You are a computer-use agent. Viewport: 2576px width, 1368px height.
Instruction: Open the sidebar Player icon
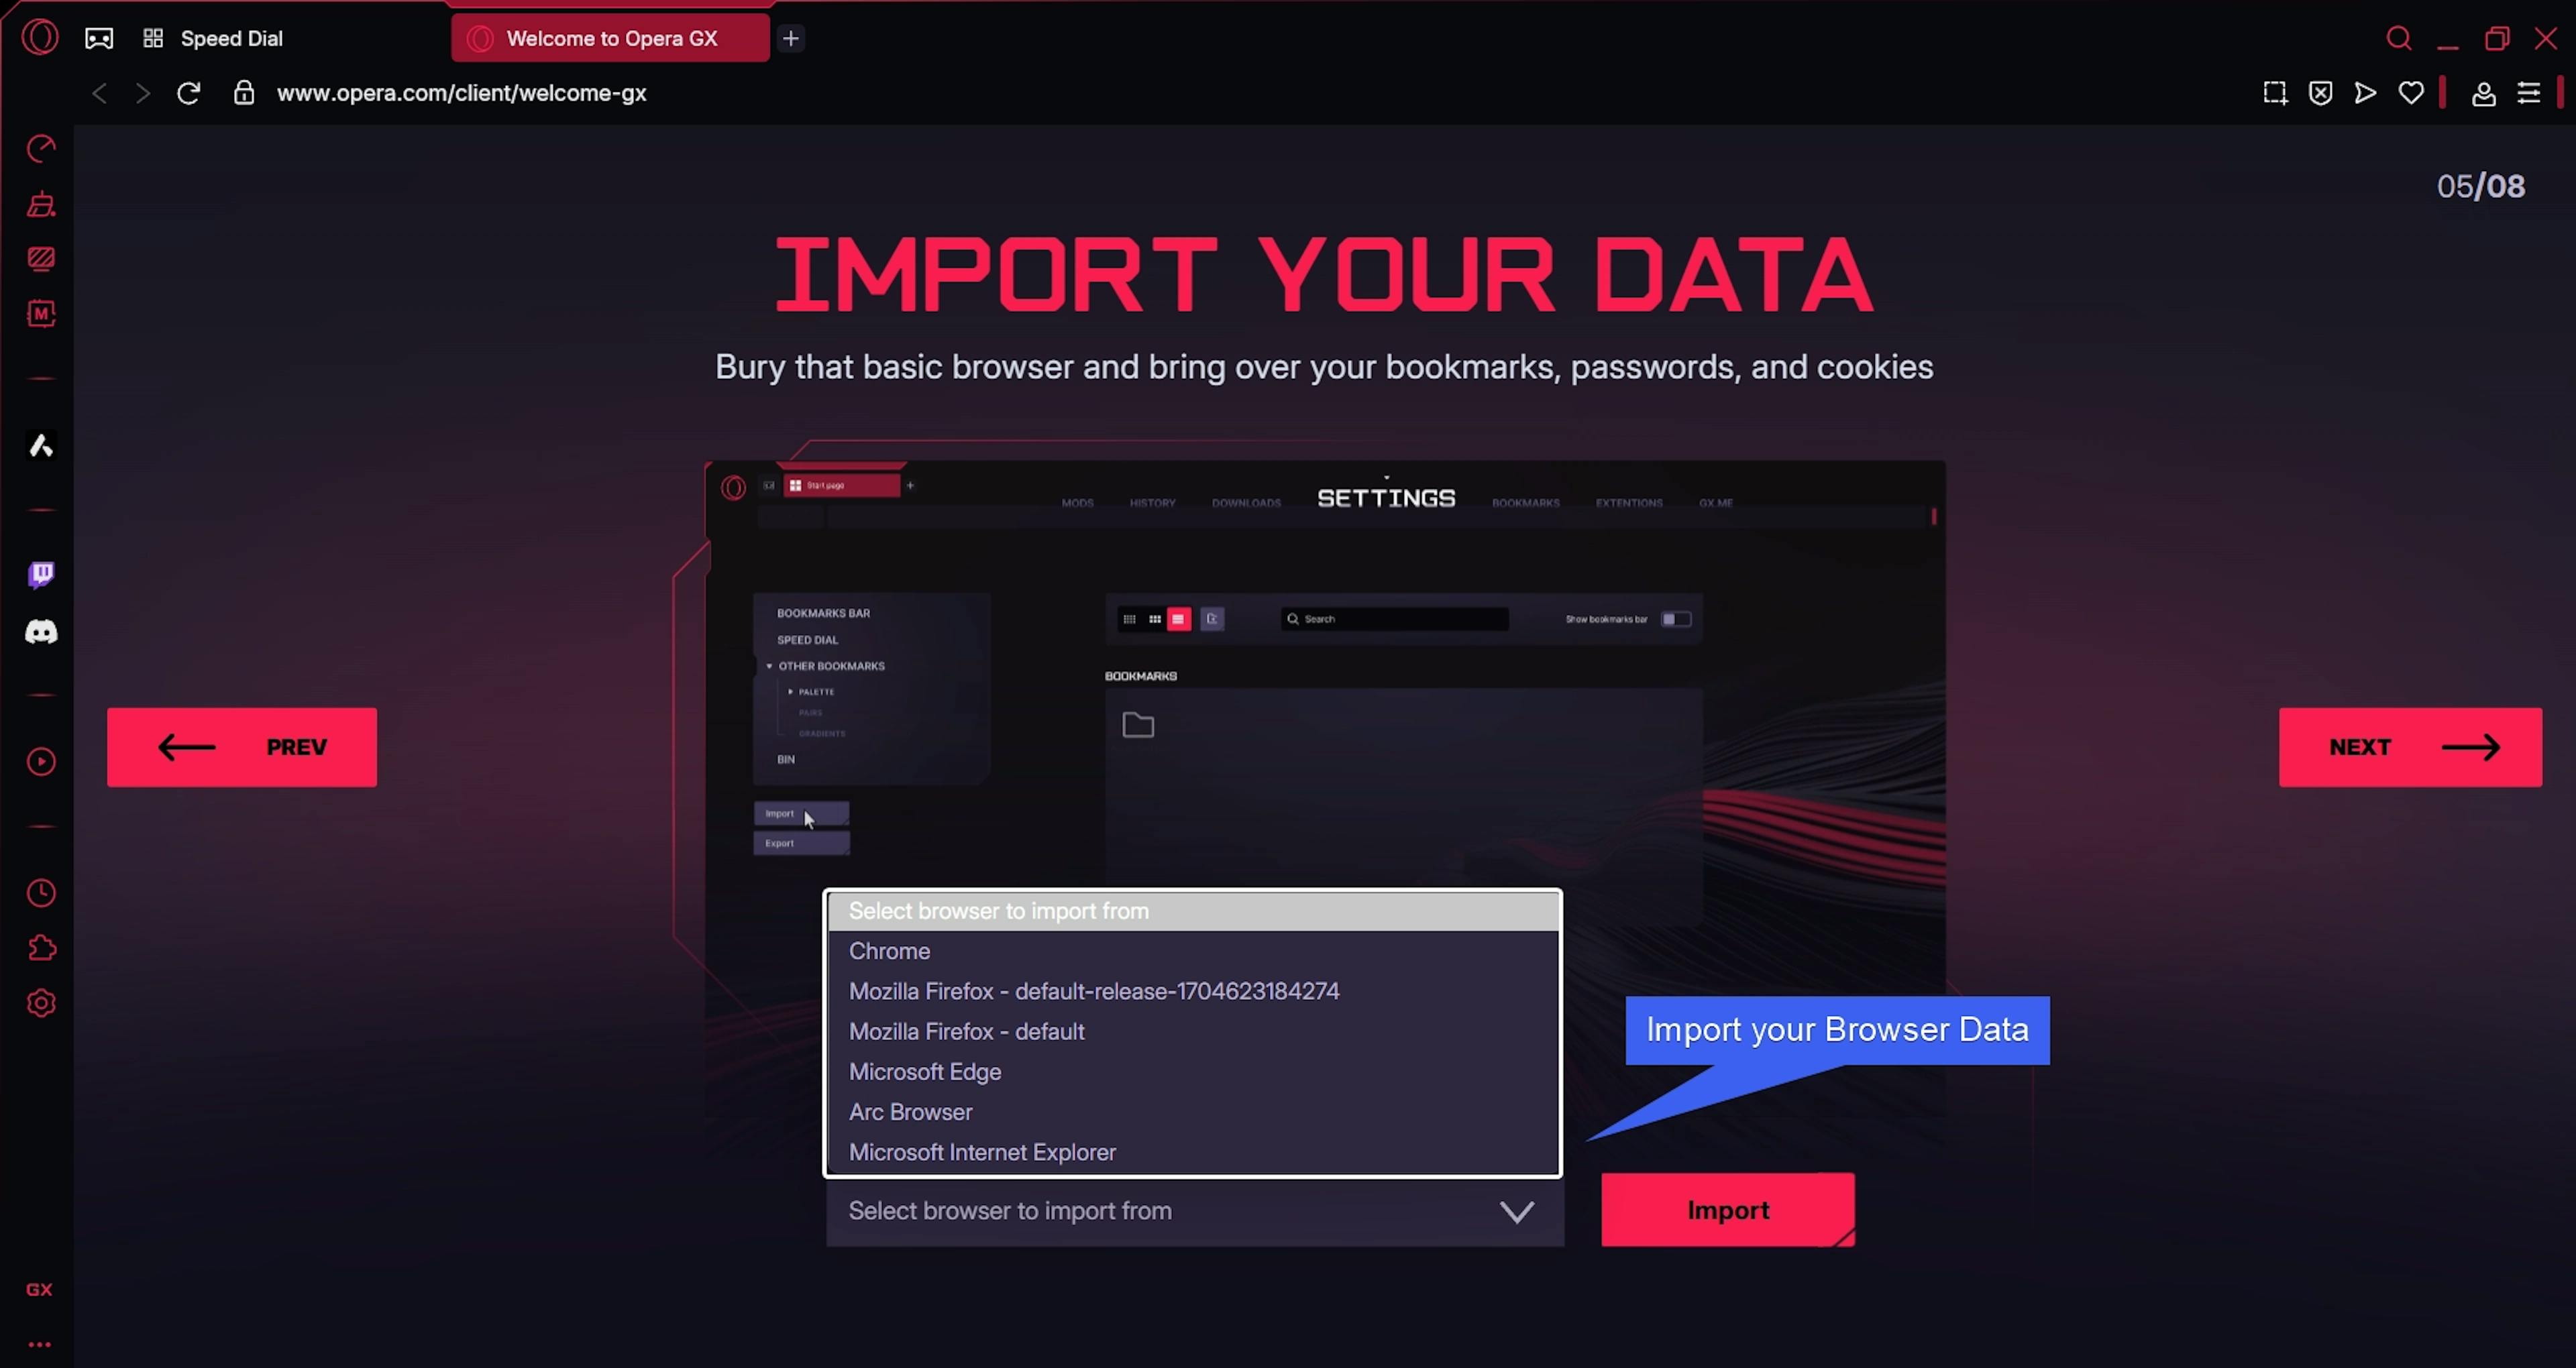[x=41, y=762]
